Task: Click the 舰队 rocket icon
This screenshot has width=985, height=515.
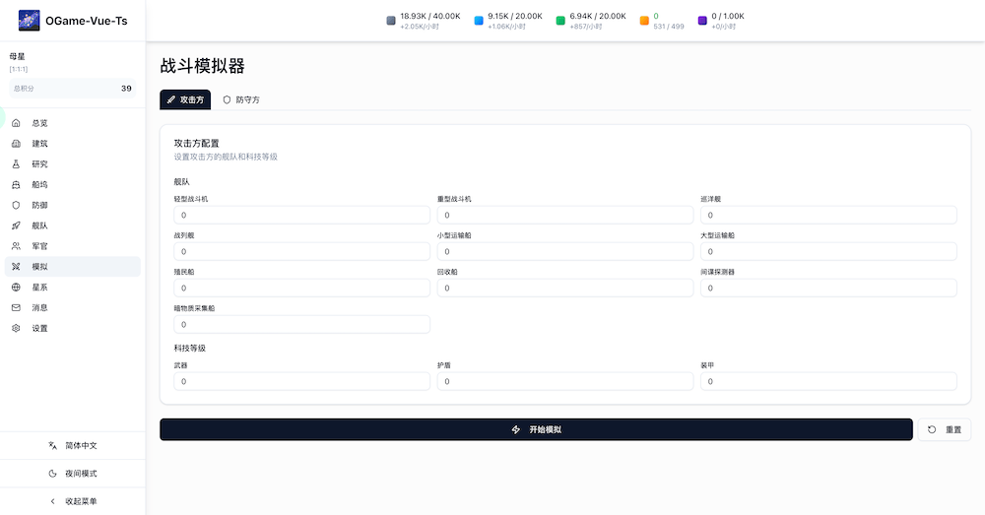Action: point(16,225)
